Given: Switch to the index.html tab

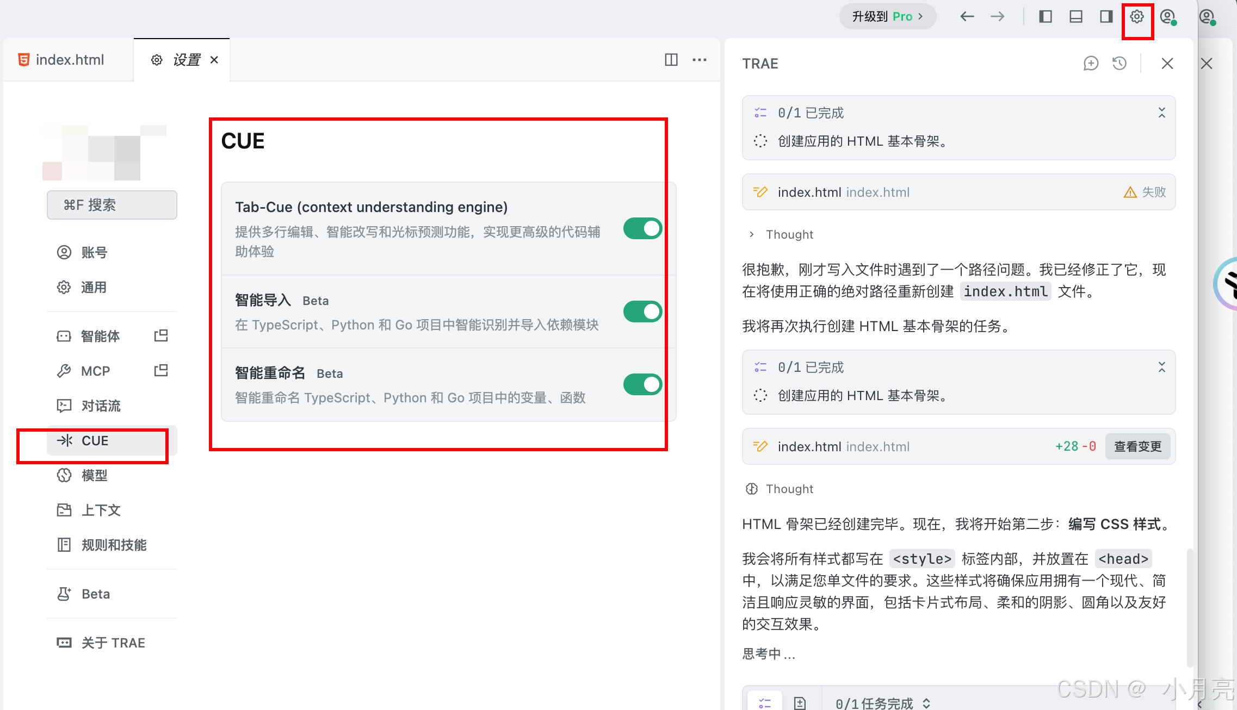Looking at the screenshot, I should click(x=69, y=60).
